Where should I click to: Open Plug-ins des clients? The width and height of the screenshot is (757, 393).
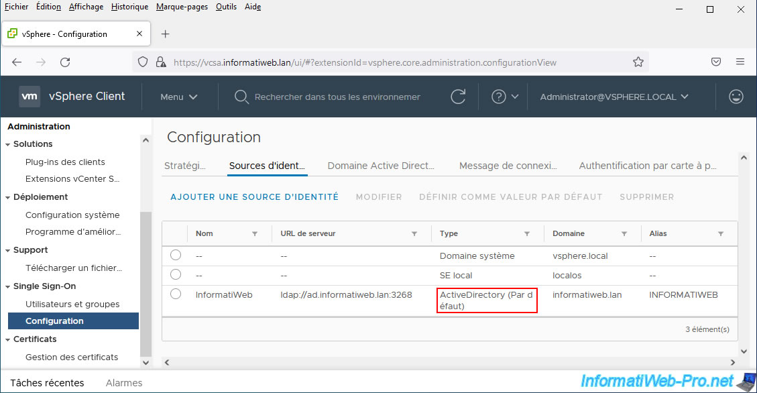click(65, 162)
